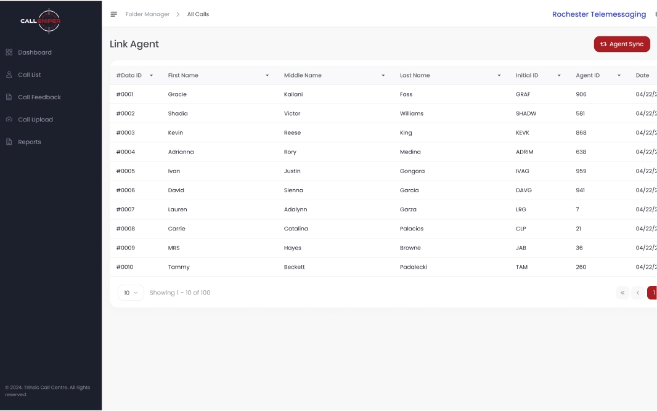
Task: Click the Rochester Telemessaging account name
Action: [x=598, y=14]
